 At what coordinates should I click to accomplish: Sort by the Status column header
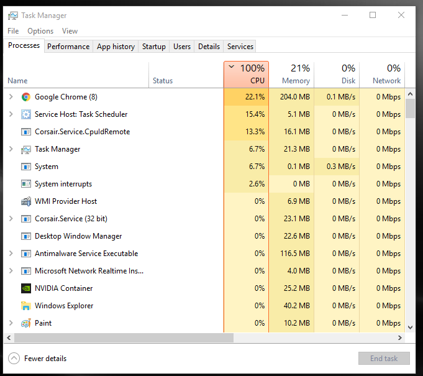click(186, 75)
